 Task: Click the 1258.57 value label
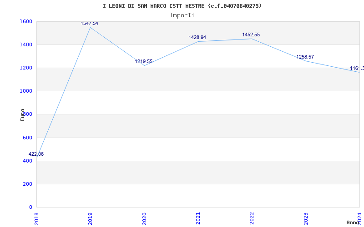pos(305,57)
